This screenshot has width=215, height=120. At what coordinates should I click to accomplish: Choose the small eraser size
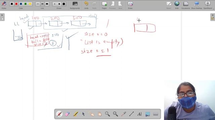pos(55,4)
